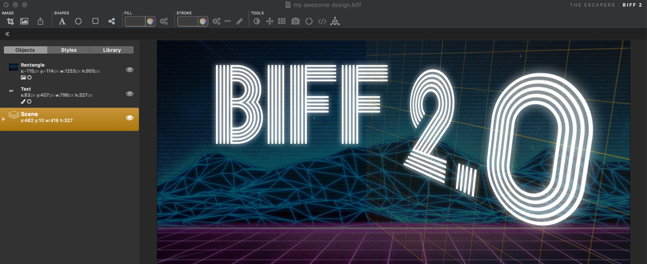The height and width of the screenshot is (264, 647).
Task: Click the circular rotate tool icon
Action: click(x=309, y=21)
